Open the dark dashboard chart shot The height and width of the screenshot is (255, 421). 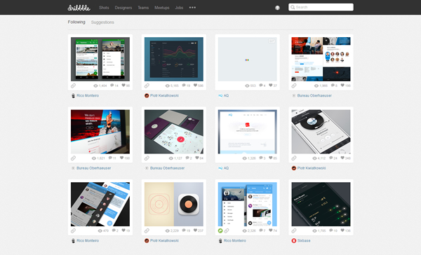pyautogui.click(x=174, y=59)
